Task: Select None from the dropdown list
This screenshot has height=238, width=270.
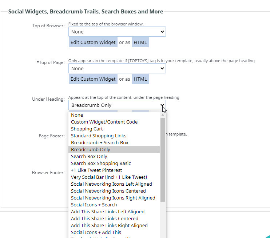Action: (x=77, y=115)
